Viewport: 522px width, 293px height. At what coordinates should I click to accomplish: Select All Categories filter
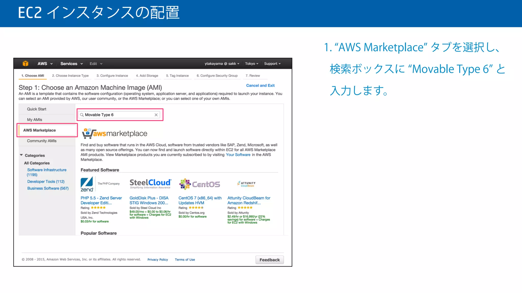[37, 163]
